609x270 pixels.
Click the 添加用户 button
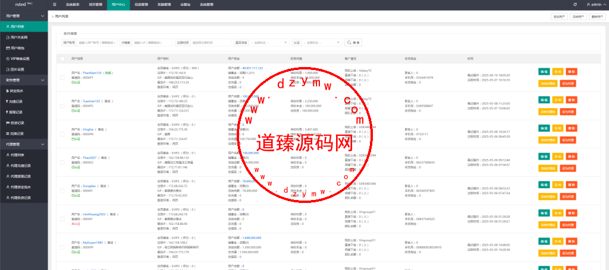pyautogui.click(x=559, y=16)
